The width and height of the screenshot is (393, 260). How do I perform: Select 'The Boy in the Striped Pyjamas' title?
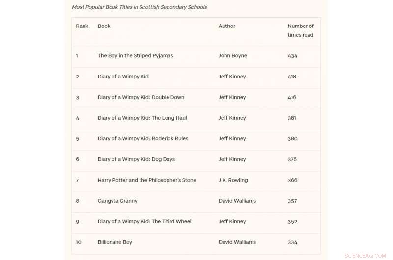pos(135,56)
